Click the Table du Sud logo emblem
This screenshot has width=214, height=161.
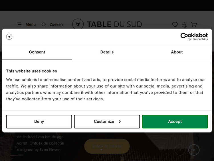point(78,25)
